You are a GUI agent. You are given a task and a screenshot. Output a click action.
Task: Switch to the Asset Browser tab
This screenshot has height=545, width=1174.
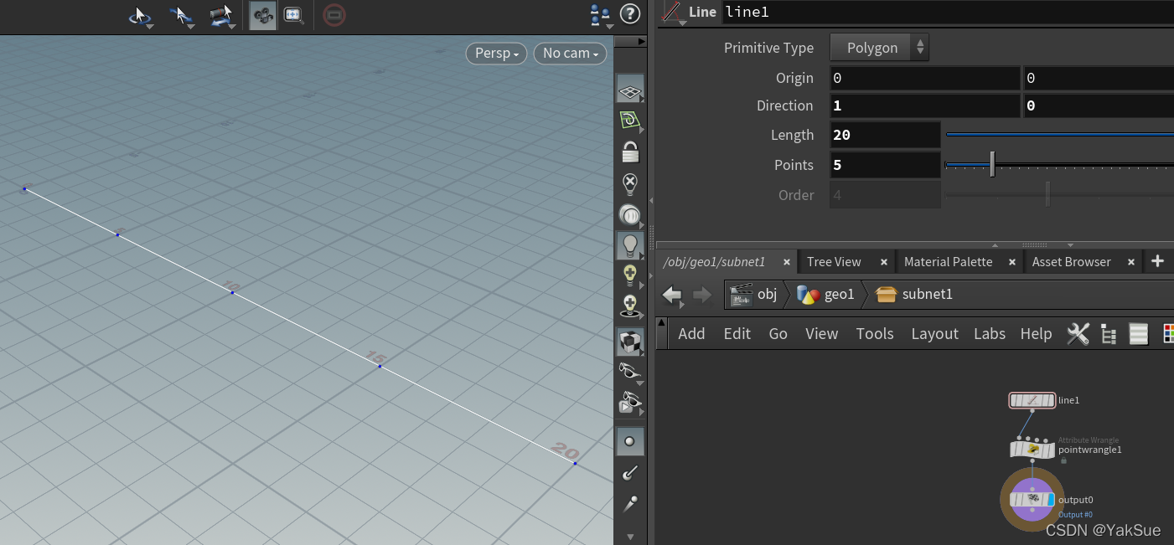(1071, 262)
